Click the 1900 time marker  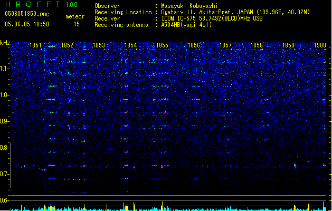[x=320, y=45]
